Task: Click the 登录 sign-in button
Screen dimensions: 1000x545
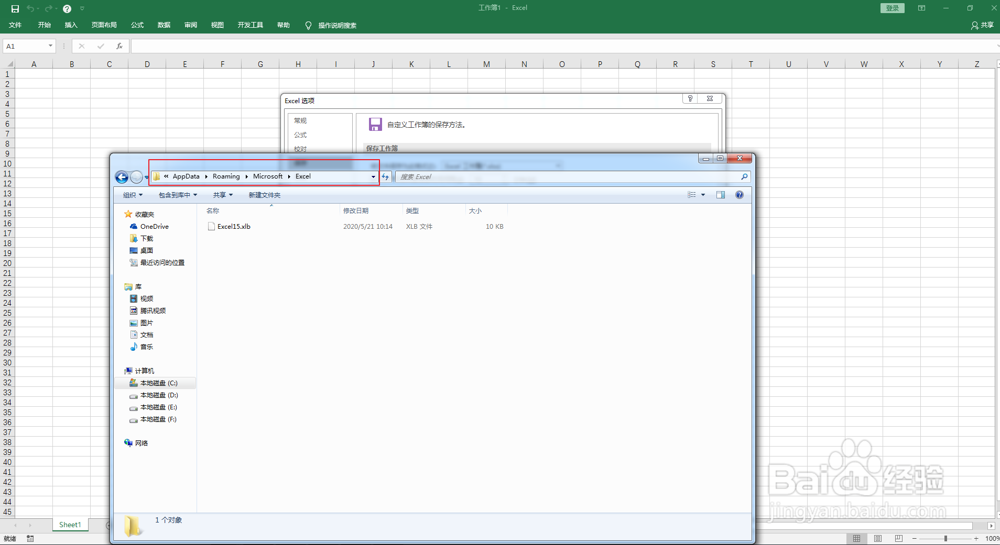Action: point(892,8)
